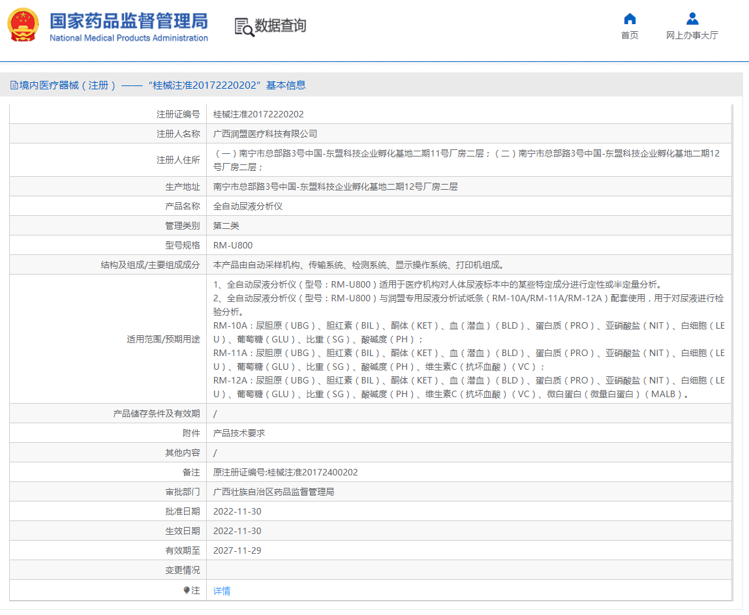Click the 有效期至 label
The width and height of the screenshot is (749, 615).
tap(183, 550)
